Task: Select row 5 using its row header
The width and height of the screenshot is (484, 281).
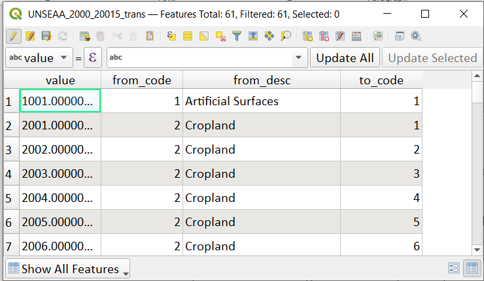Action: [x=11, y=198]
